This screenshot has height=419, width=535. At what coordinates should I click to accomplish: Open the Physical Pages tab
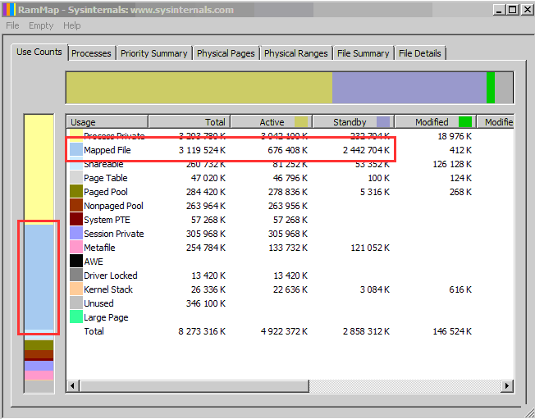[226, 53]
